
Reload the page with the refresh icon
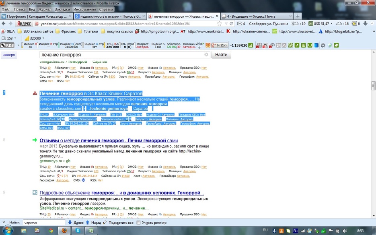(231, 23)
